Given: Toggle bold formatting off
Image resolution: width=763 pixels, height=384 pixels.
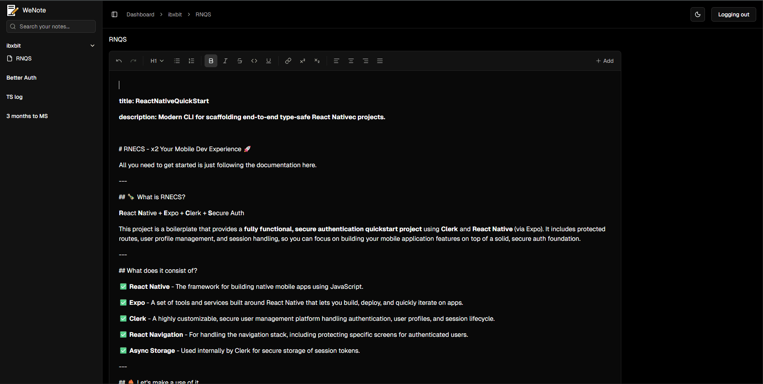Looking at the screenshot, I should (211, 61).
